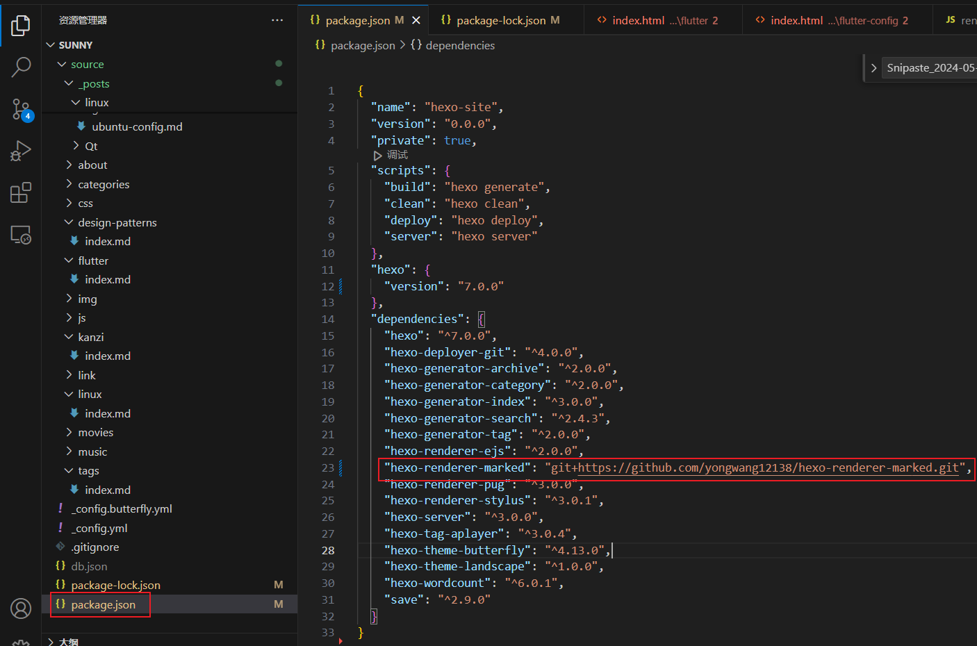Open index.md under tags folder
The height and width of the screenshot is (646, 977).
[108, 490]
